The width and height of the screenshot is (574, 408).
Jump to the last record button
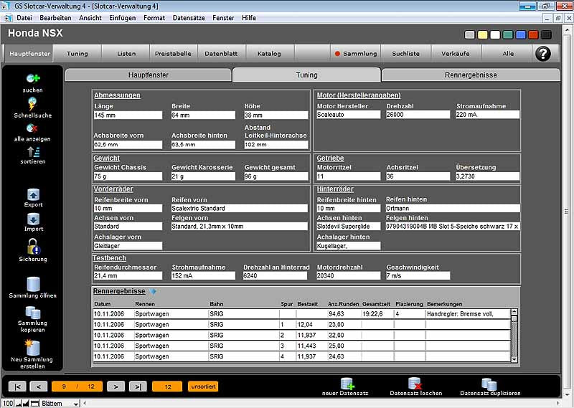click(138, 386)
